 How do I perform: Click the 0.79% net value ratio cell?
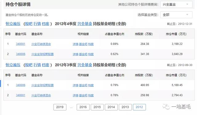pyautogui.click(x=115, y=85)
